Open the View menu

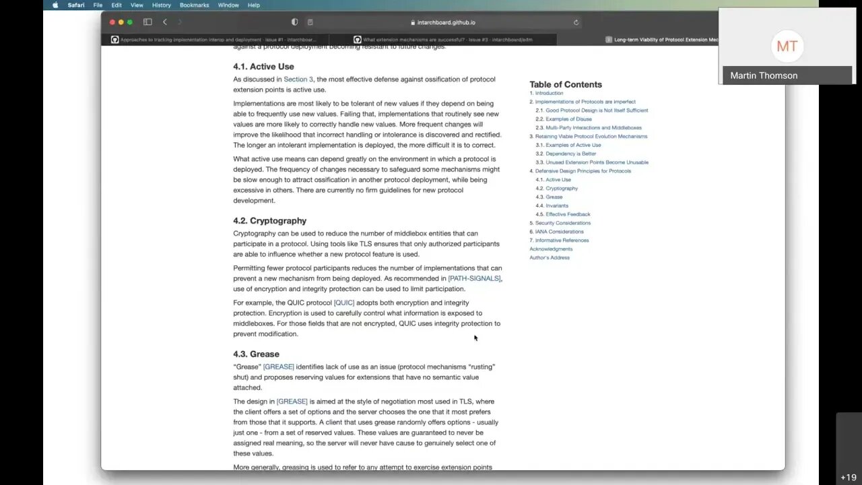tap(137, 5)
